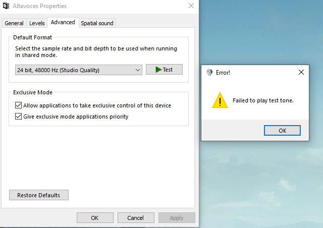Image resolution: width=323 pixels, height=228 pixels.
Task: Dismiss the Error dialog with OK
Action: tap(282, 130)
